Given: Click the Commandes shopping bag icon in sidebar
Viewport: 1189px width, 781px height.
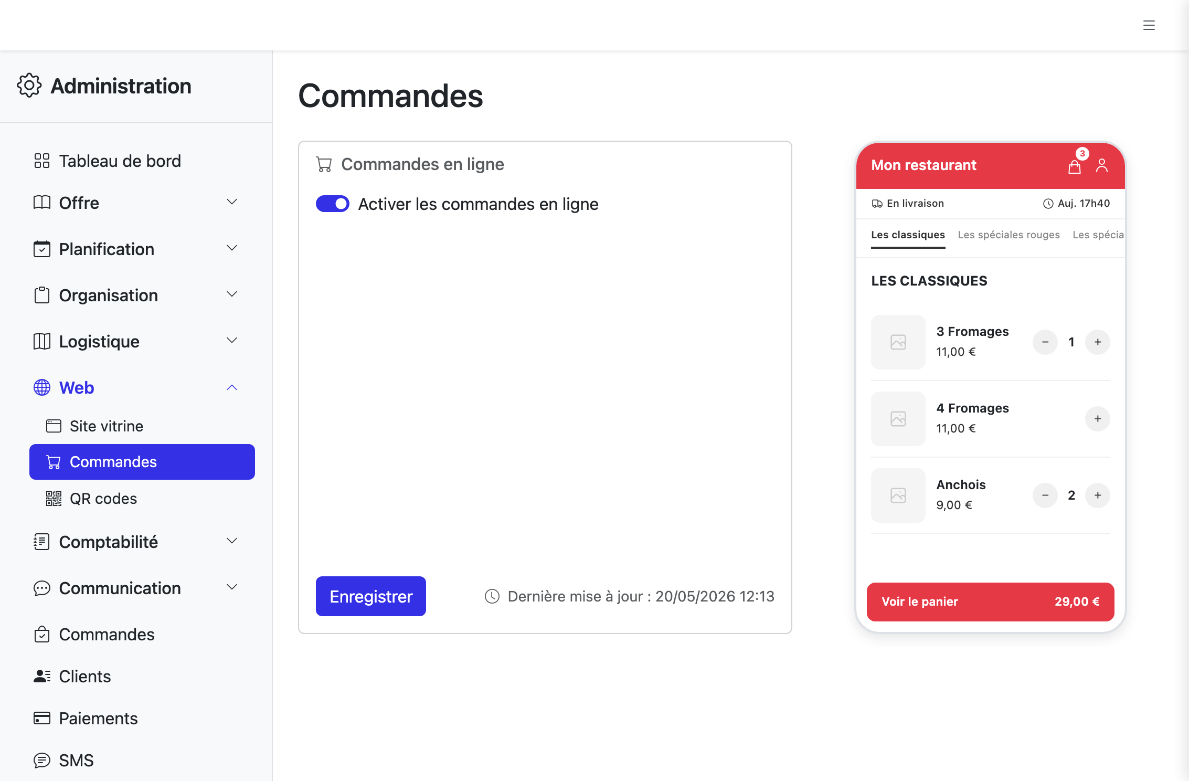Looking at the screenshot, I should coord(42,634).
